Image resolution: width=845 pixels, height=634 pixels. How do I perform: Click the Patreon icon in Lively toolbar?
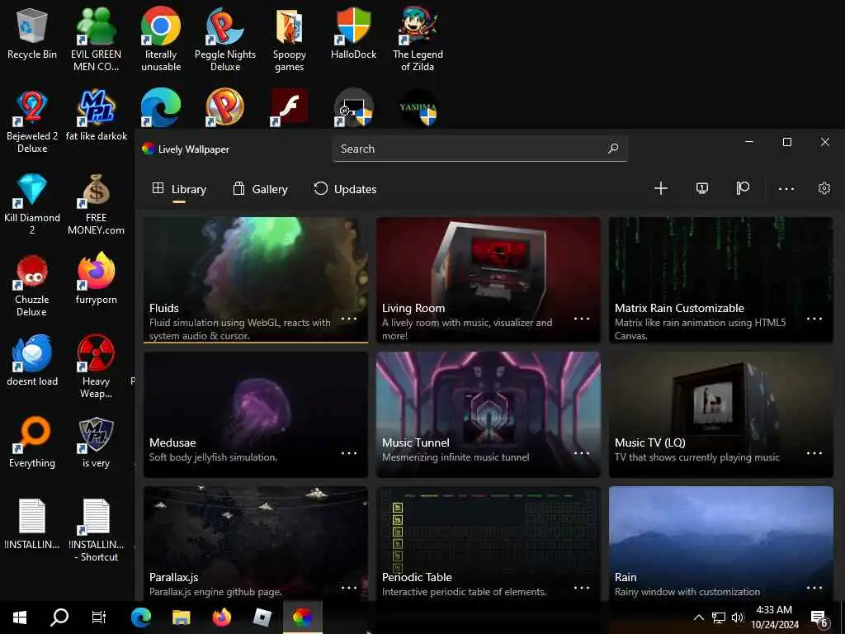click(743, 188)
